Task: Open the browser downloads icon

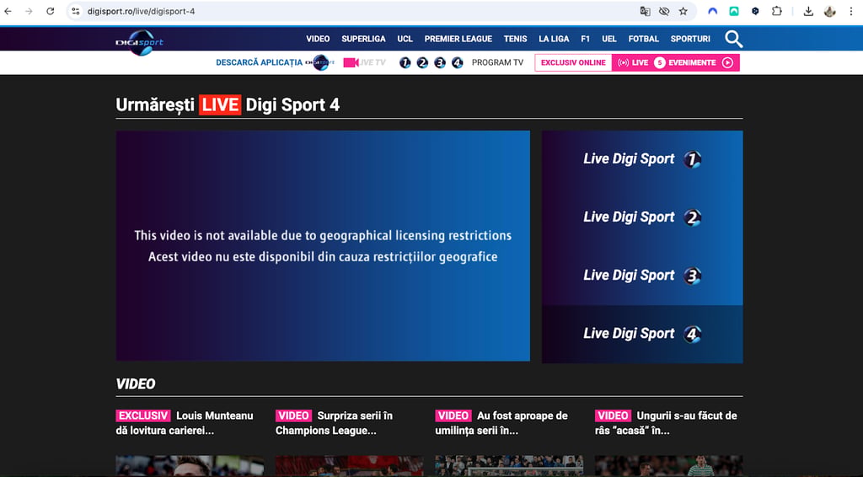Action: pyautogui.click(x=808, y=11)
